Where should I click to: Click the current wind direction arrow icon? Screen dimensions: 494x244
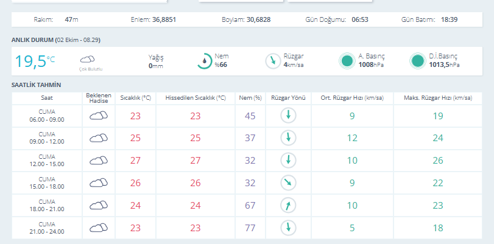[273, 61]
